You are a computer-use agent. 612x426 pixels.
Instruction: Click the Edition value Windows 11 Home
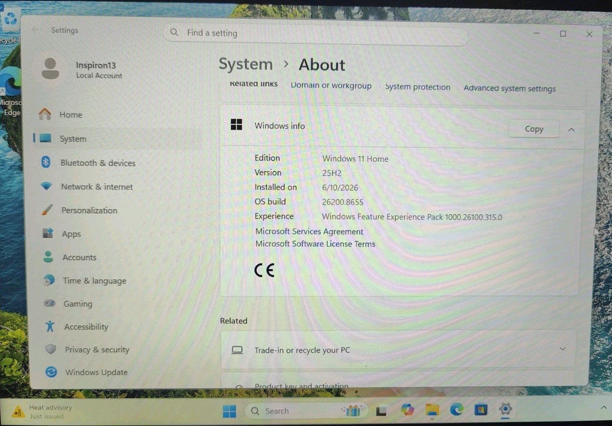click(x=355, y=159)
